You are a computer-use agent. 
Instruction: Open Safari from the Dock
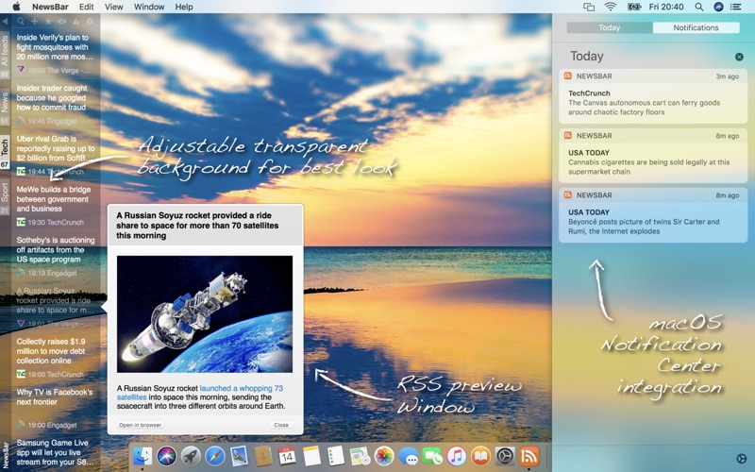tap(215, 456)
